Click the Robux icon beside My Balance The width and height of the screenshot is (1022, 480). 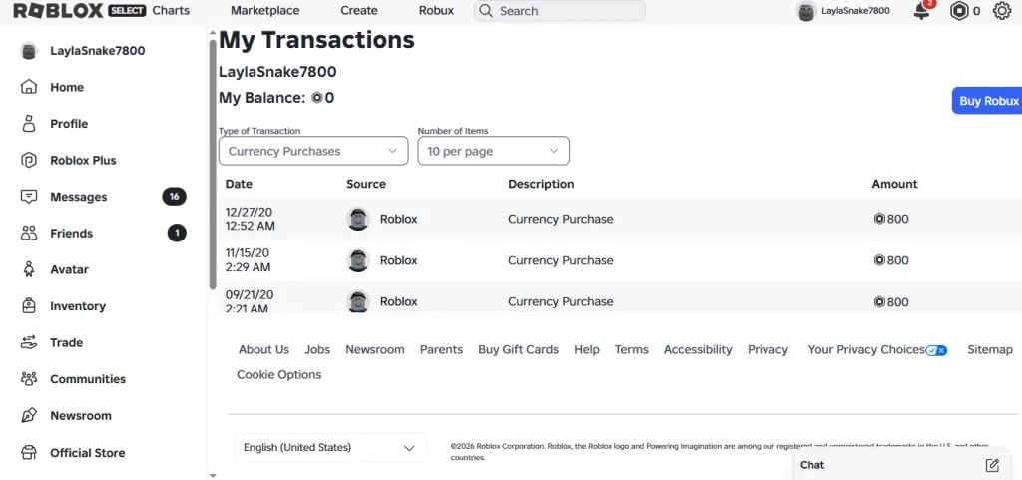pos(316,98)
